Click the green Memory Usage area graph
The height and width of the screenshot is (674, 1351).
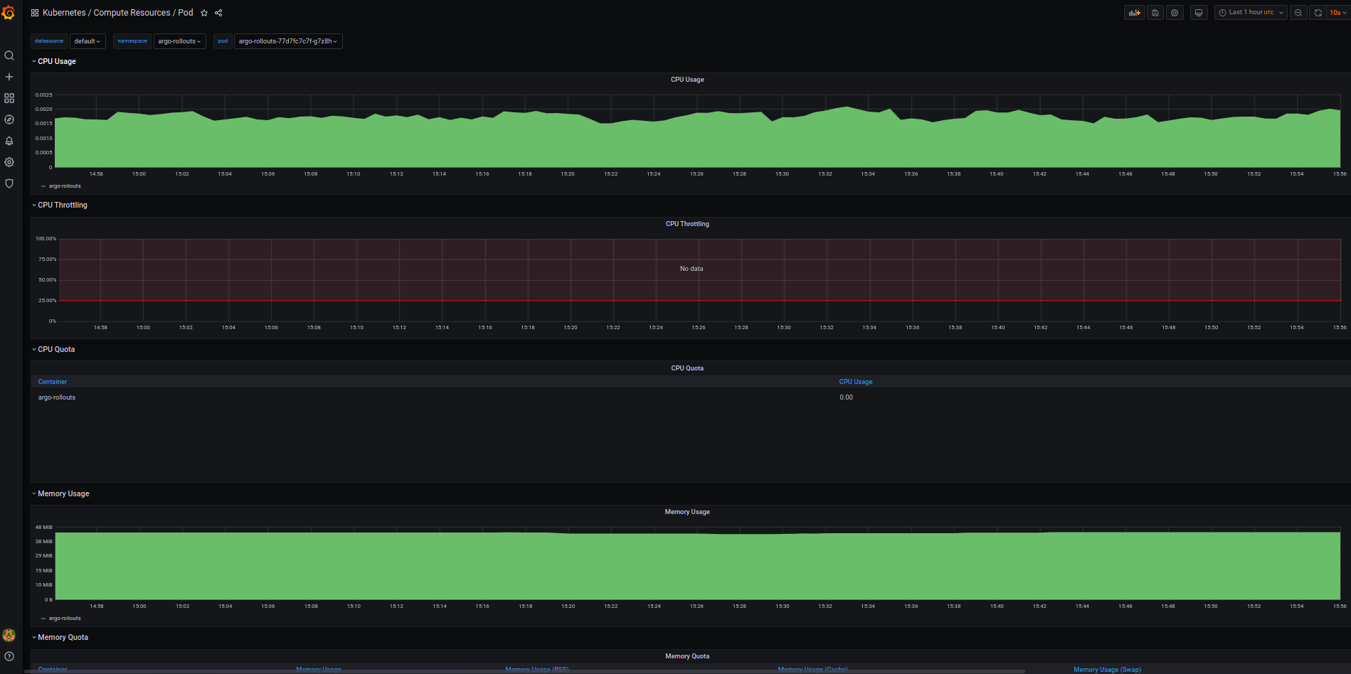tap(697, 567)
